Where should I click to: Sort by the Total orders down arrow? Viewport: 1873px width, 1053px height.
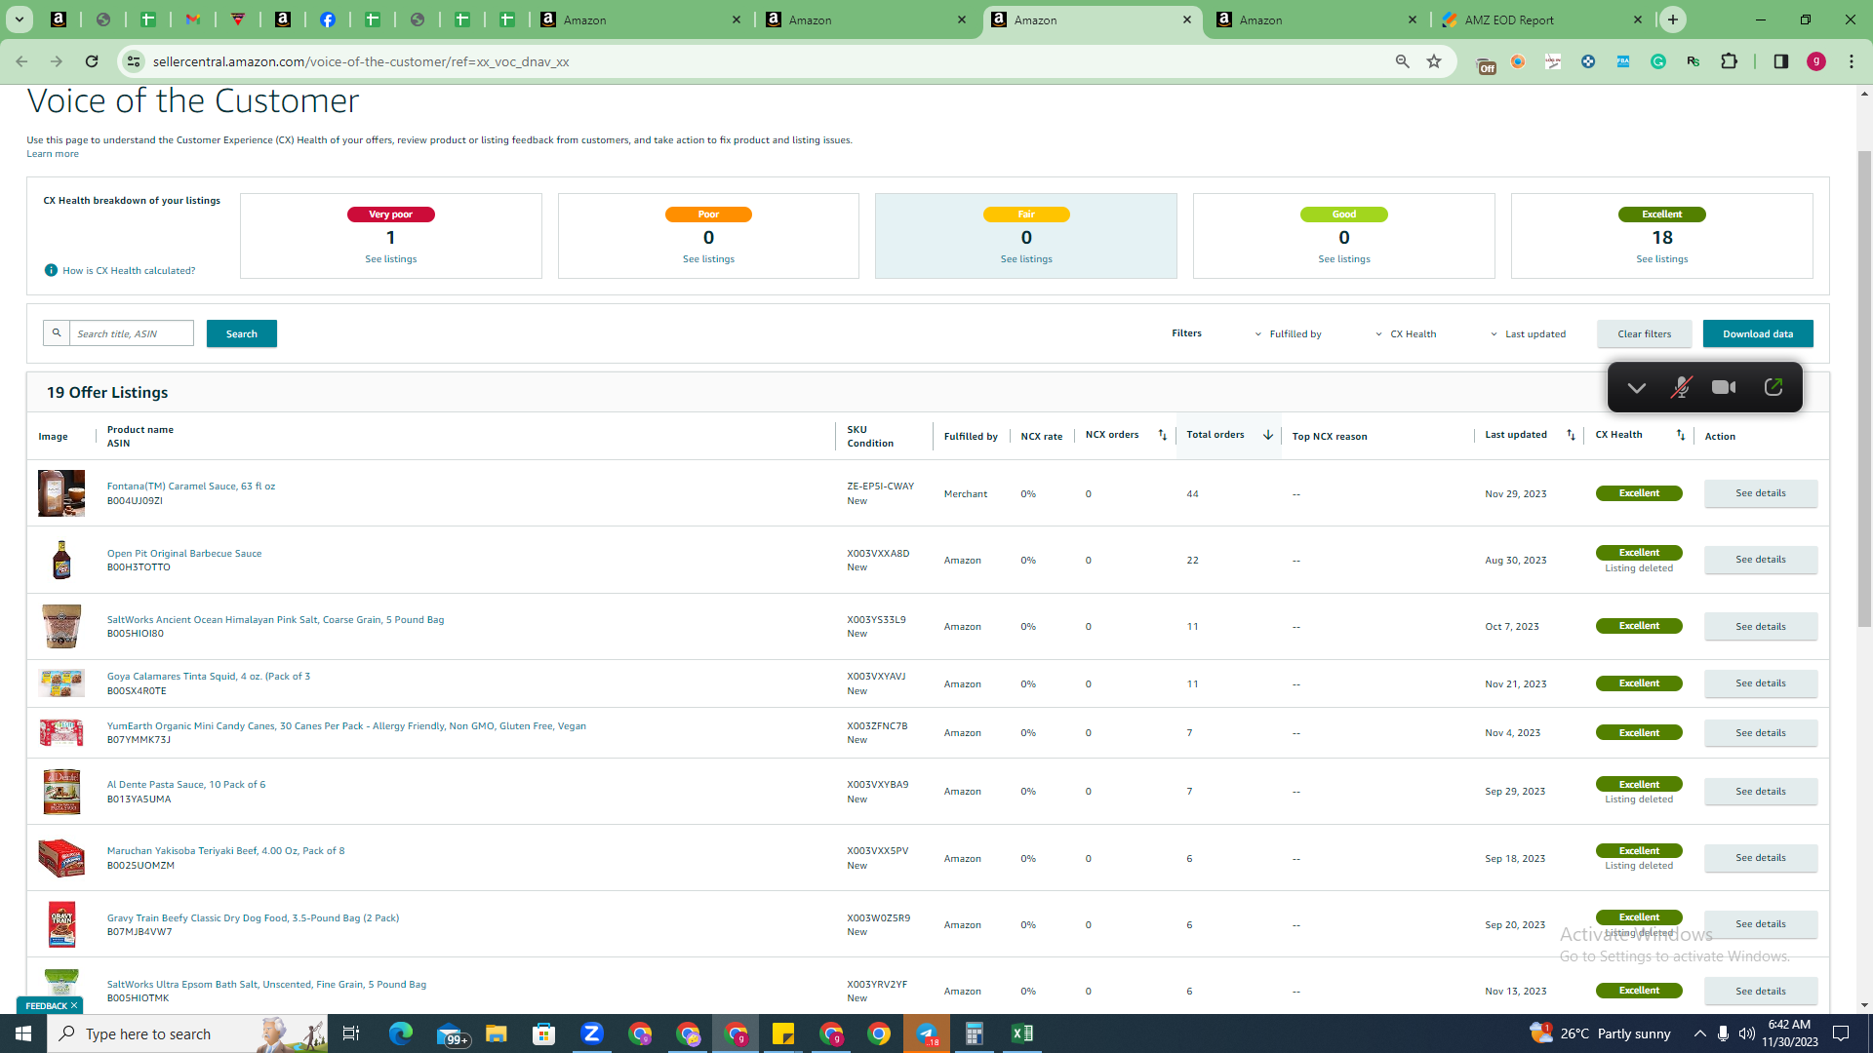tap(1268, 435)
